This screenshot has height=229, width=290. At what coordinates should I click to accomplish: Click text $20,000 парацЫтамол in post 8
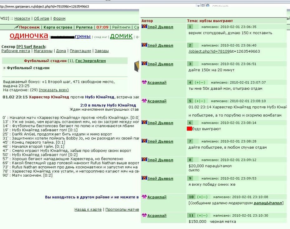(210, 166)
